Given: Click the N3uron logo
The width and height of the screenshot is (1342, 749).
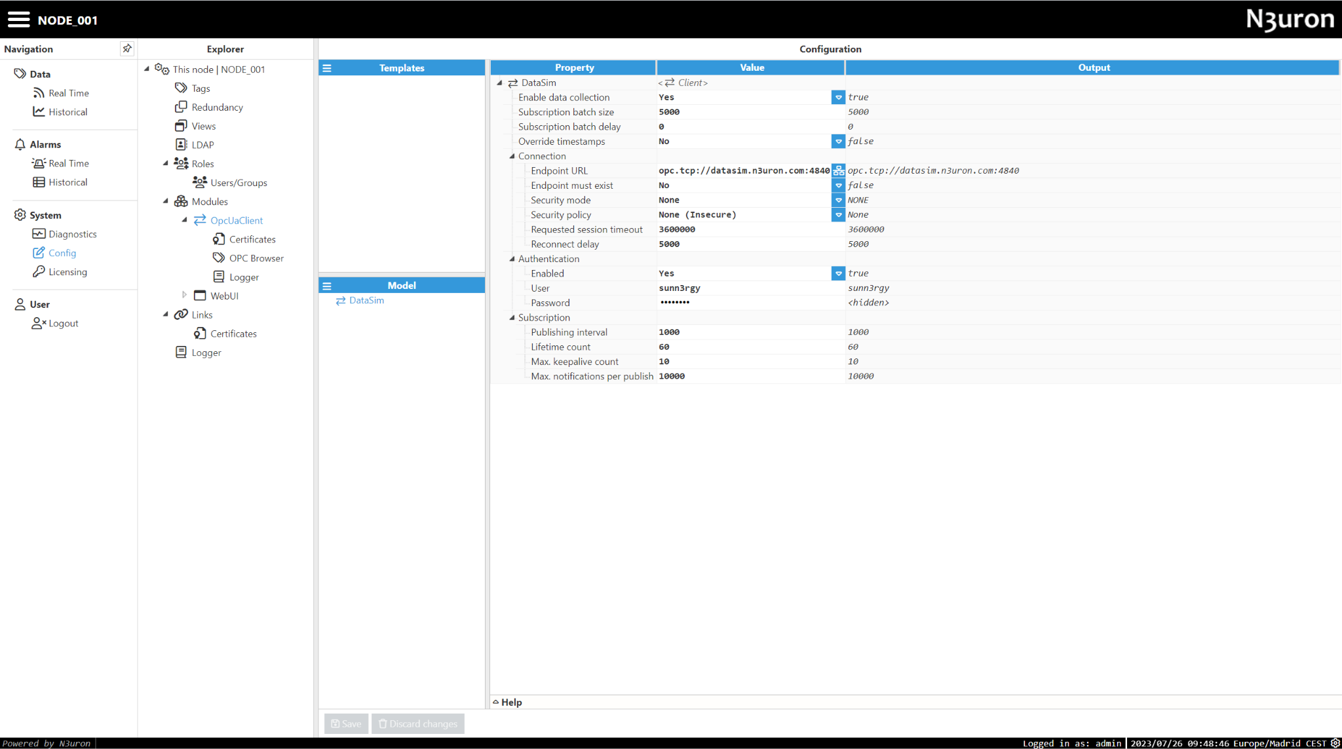Looking at the screenshot, I should [x=1290, y=19].
